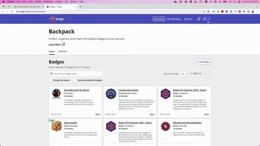Go to next page of badges
This screenshot has height=146, width=260.
[x=210, y=73]
